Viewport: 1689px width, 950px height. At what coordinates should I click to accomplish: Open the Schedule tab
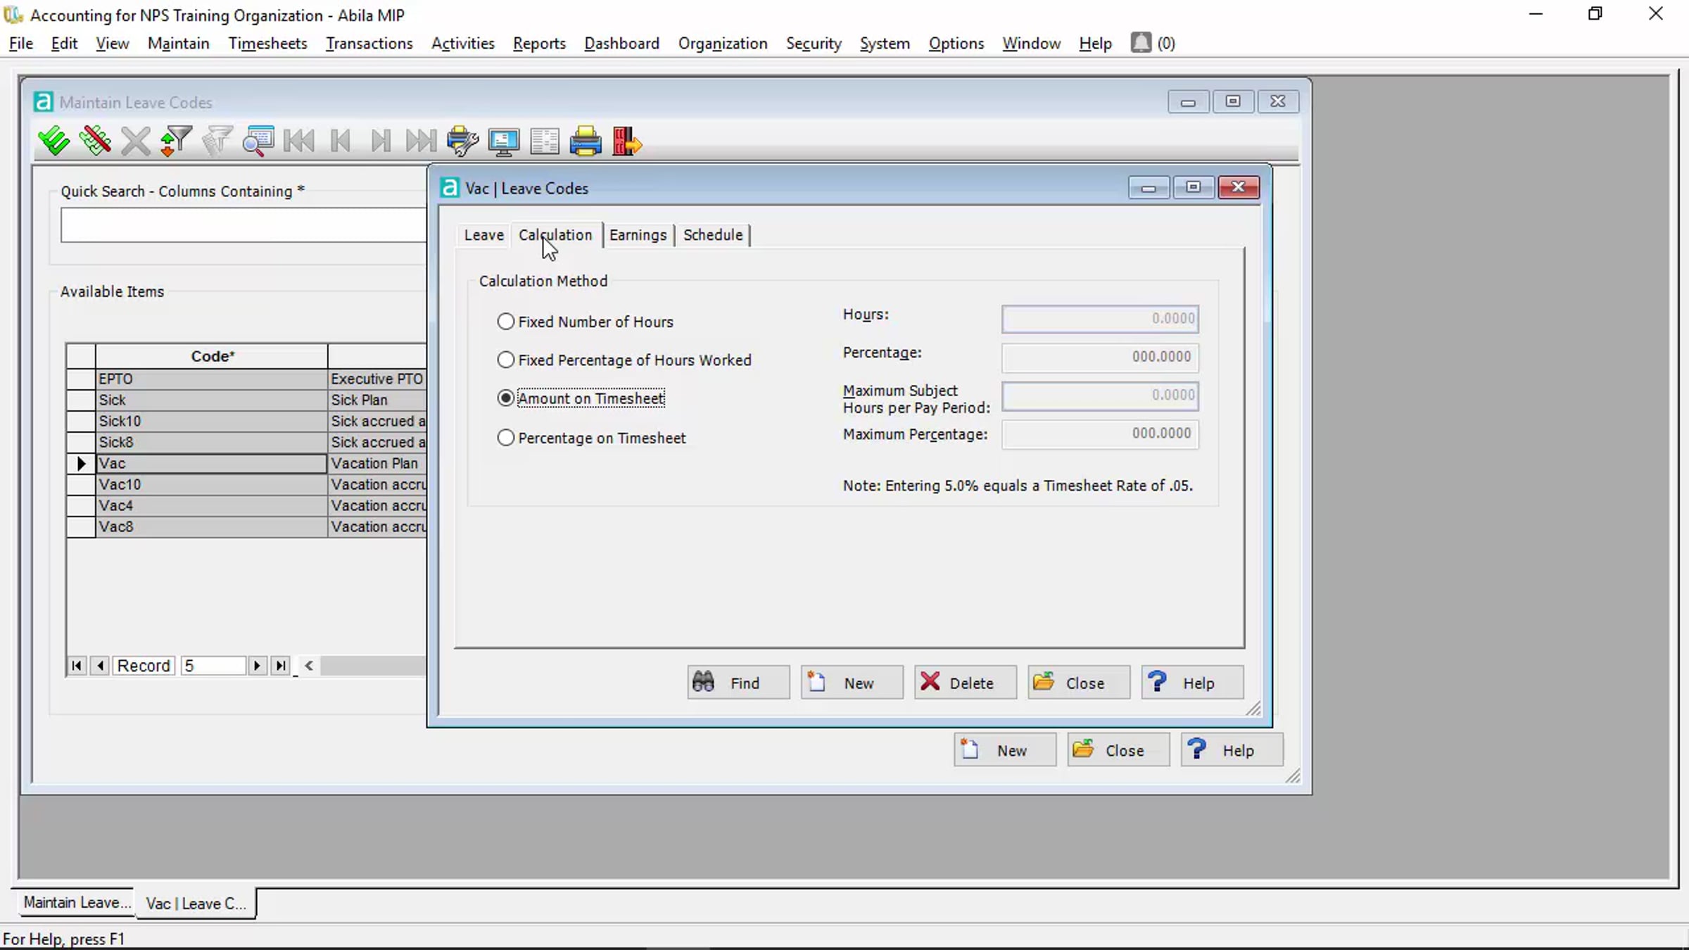(x=713, y=235)
